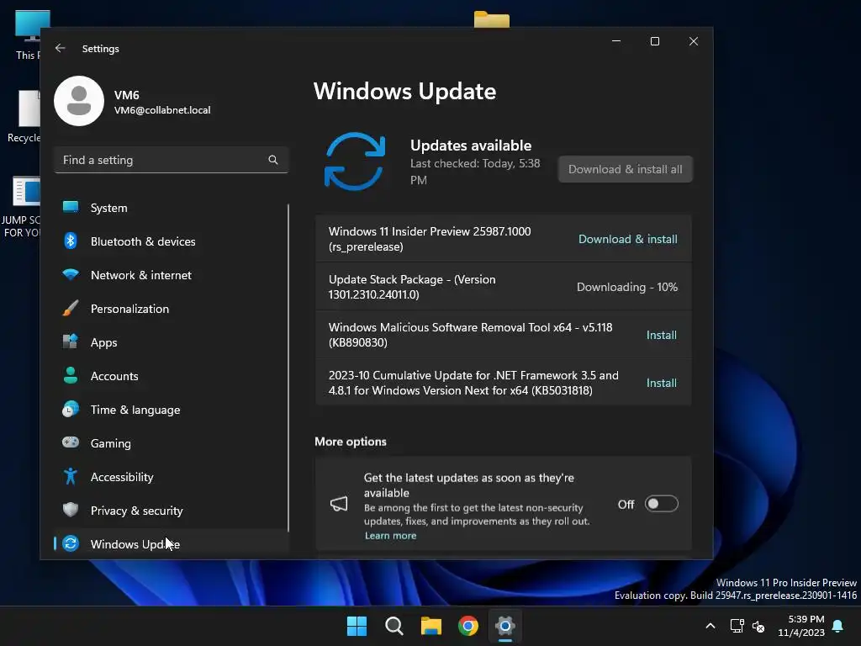Open File Explorer from taskbar

point(431,626)
